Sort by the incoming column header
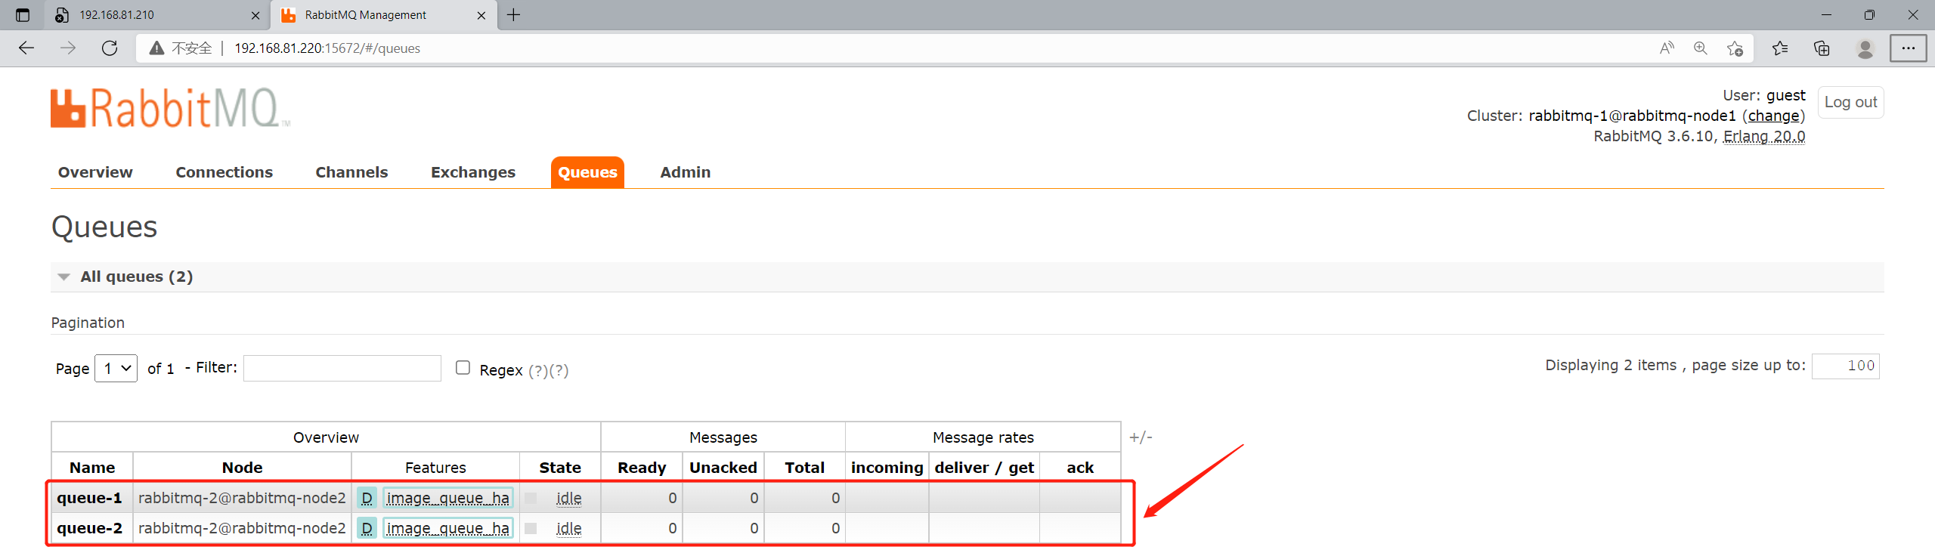1935x550 pixels. (887, 468)
